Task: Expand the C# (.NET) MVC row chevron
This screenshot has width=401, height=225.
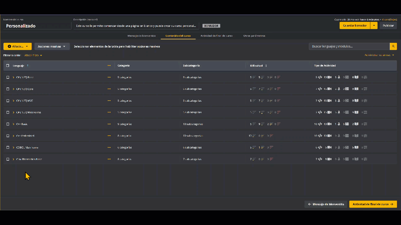Action: click(x=13, y=101)
